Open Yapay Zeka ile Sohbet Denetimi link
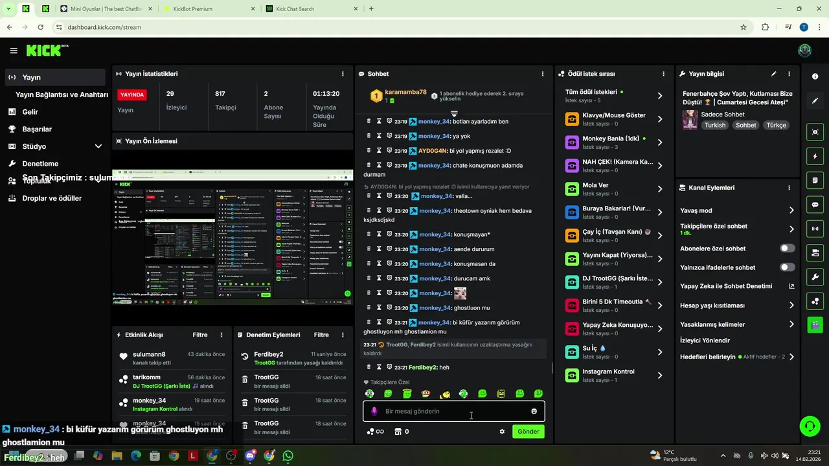The height and width of the screenshot is (466, 829). pyautogui.click(x=737, y=286)
